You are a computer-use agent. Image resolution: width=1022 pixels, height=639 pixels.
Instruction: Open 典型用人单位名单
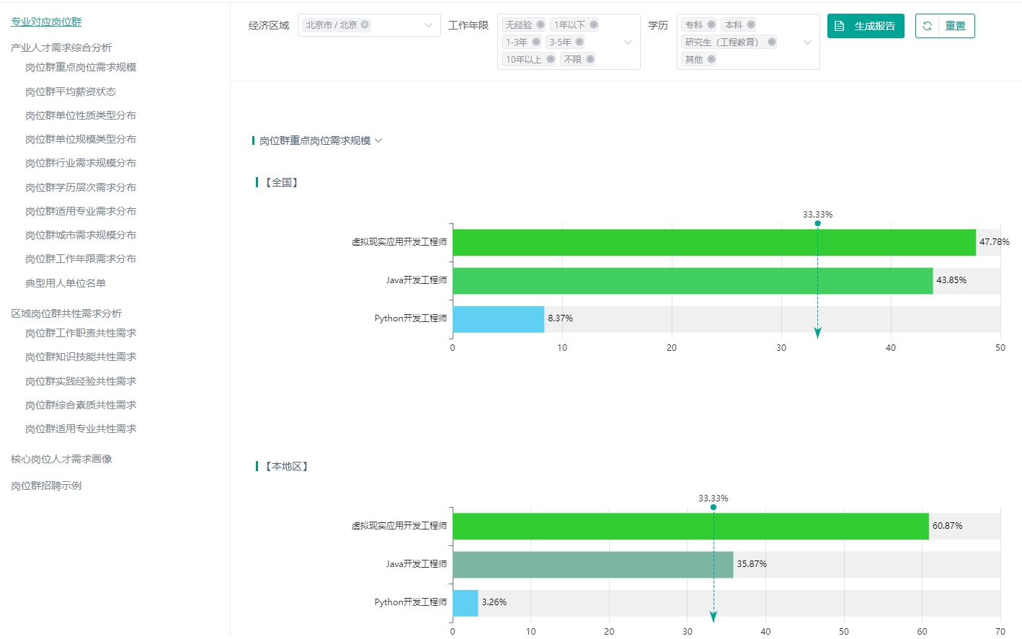tap(66, 283)
